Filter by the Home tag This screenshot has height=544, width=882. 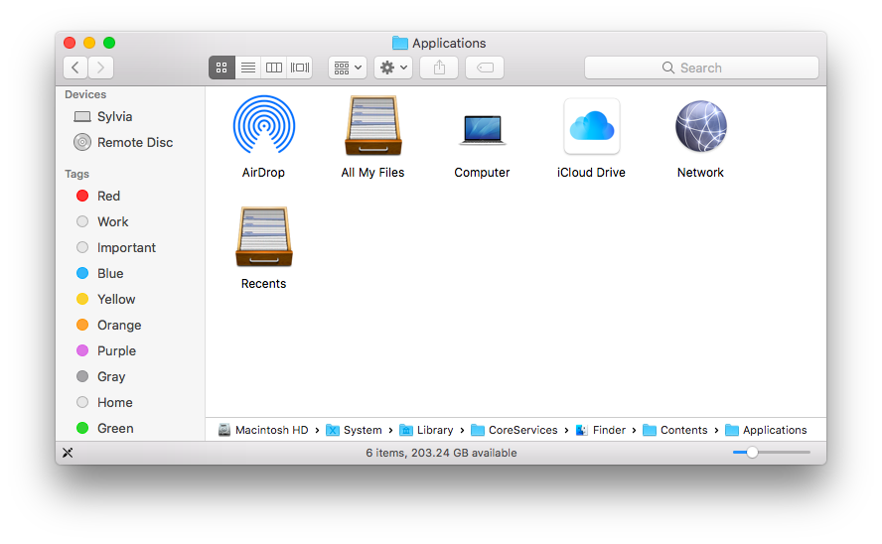[104, 402]
